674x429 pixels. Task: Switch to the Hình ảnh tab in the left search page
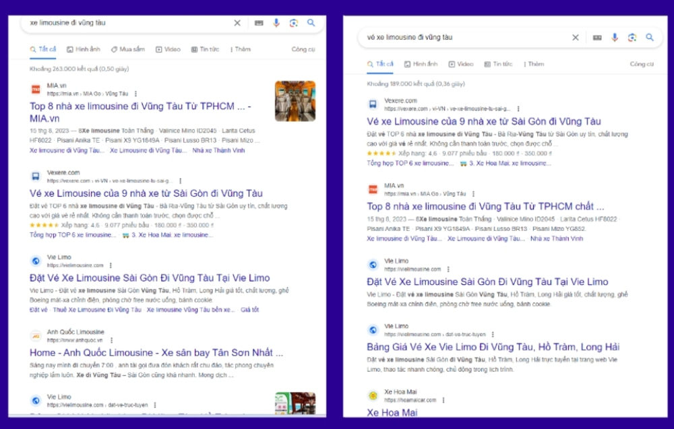click(x=84, y=49)
